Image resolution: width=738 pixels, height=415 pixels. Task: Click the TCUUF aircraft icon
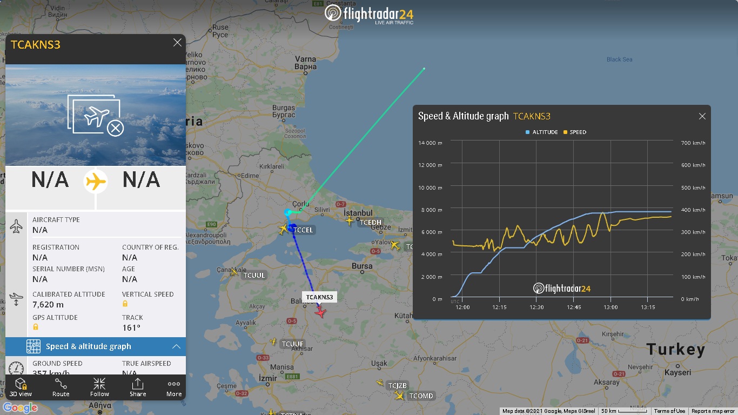[x=274, y=342]
